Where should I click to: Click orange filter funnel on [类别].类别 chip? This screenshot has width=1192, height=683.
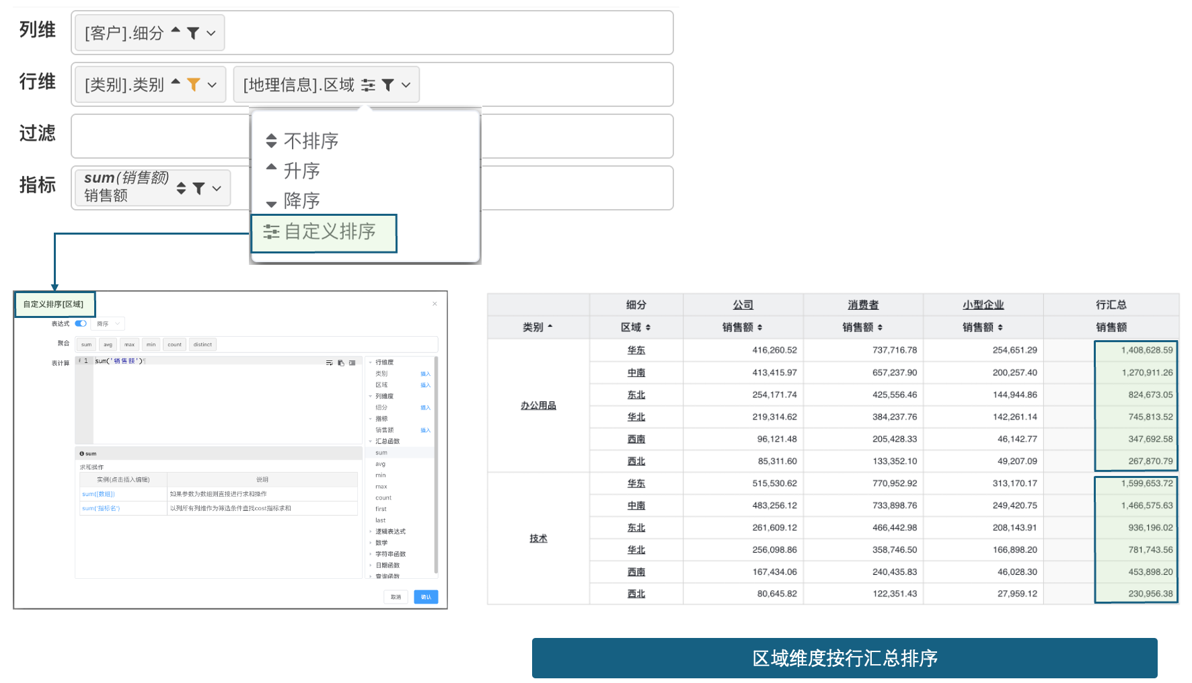tap(194, 85)
